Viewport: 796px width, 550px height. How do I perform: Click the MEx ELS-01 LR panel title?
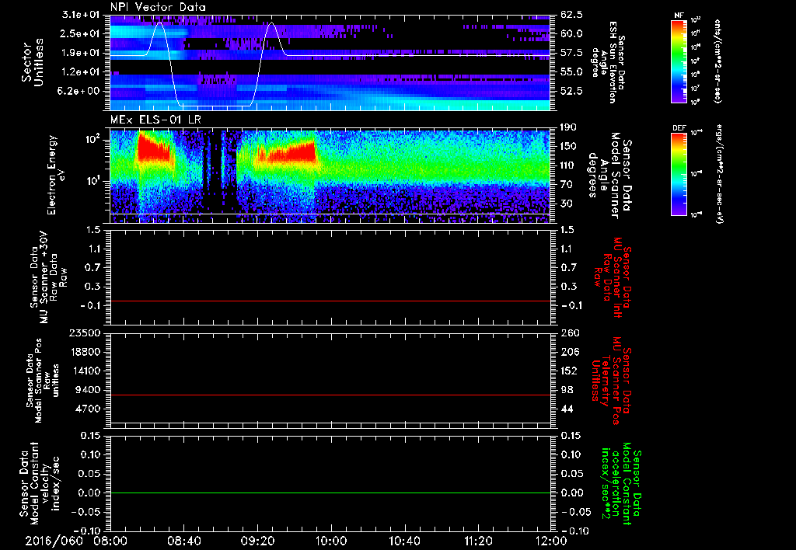(x=155, y=120)
